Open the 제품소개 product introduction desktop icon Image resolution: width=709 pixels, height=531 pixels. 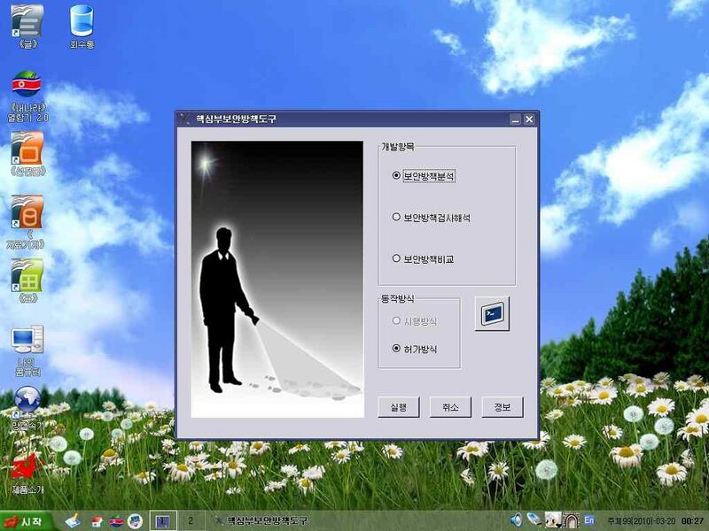point(27,467)
